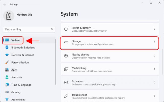Viewport: 164px width, 102px height.
Task: Click the Matthew Ojo account name
Action: coord(24,15)
